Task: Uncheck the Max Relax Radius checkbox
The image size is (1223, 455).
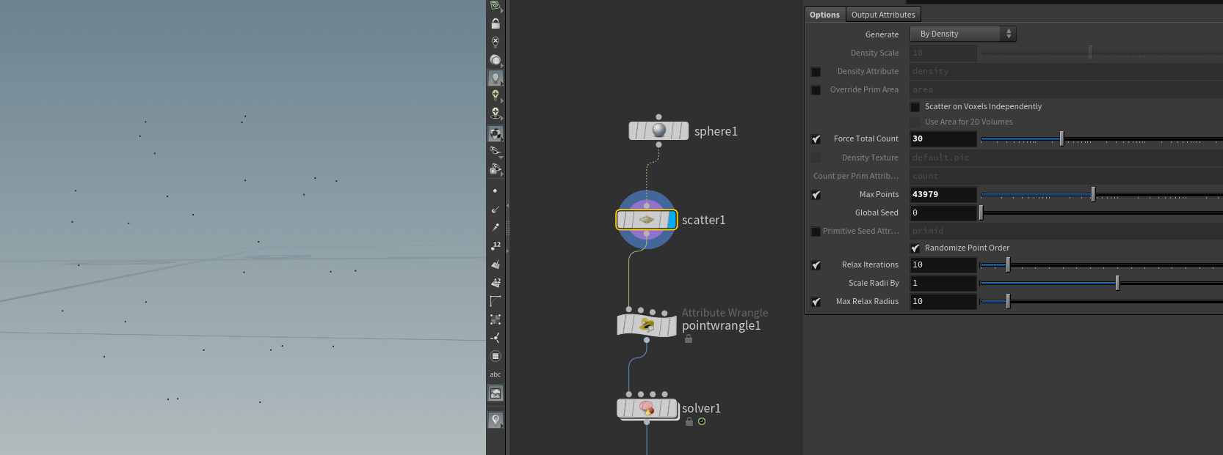Action: (x=816, y=302)
